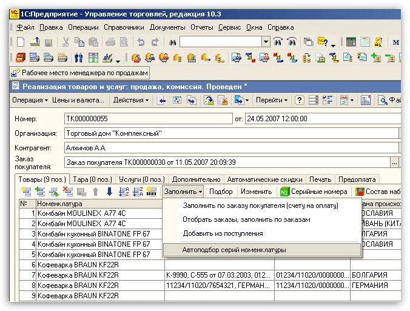Expand the Перейти dropdown
Screen dimensions: 410x311
point(272,101)
